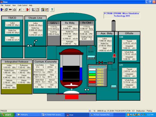The width and height of the screenshot is (156, 117).
Task: Toggle the steam line isolation valve
Action: click(30, 46)
